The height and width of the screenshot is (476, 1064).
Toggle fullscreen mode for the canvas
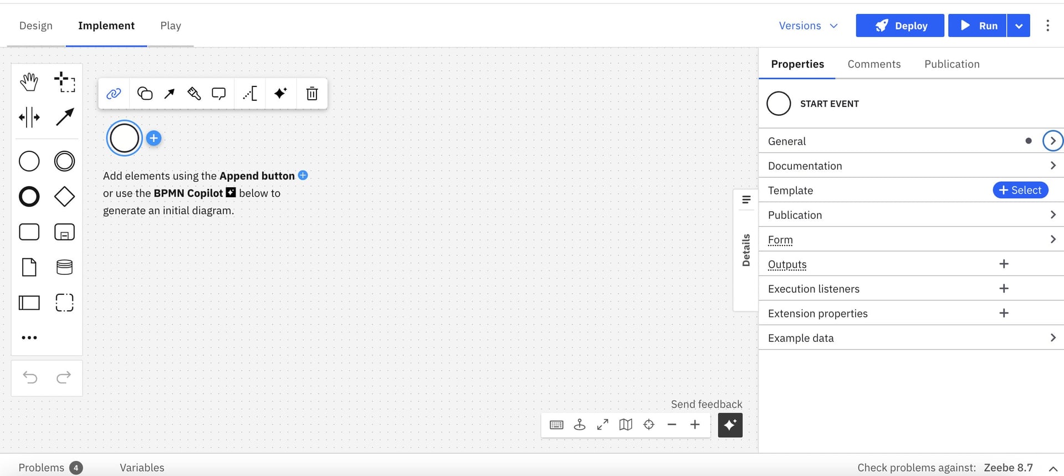(602, 425)
